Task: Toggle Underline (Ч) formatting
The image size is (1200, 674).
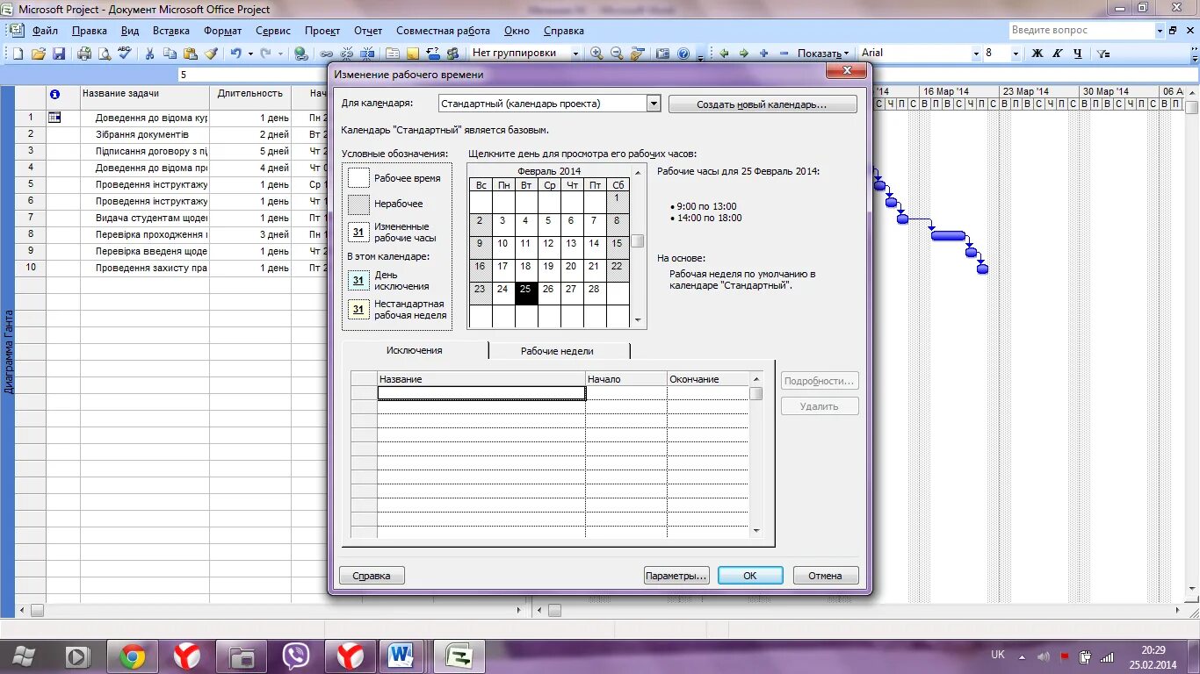Action: (1078, 54)
